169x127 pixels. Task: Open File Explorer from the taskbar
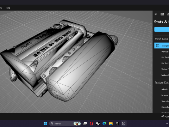pos(111,123)
